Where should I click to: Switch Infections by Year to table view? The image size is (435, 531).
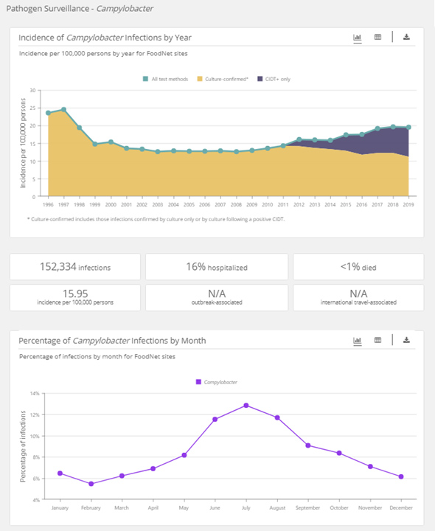click(x=377, y=38)
